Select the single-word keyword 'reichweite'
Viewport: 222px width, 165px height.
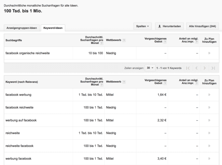13,133
